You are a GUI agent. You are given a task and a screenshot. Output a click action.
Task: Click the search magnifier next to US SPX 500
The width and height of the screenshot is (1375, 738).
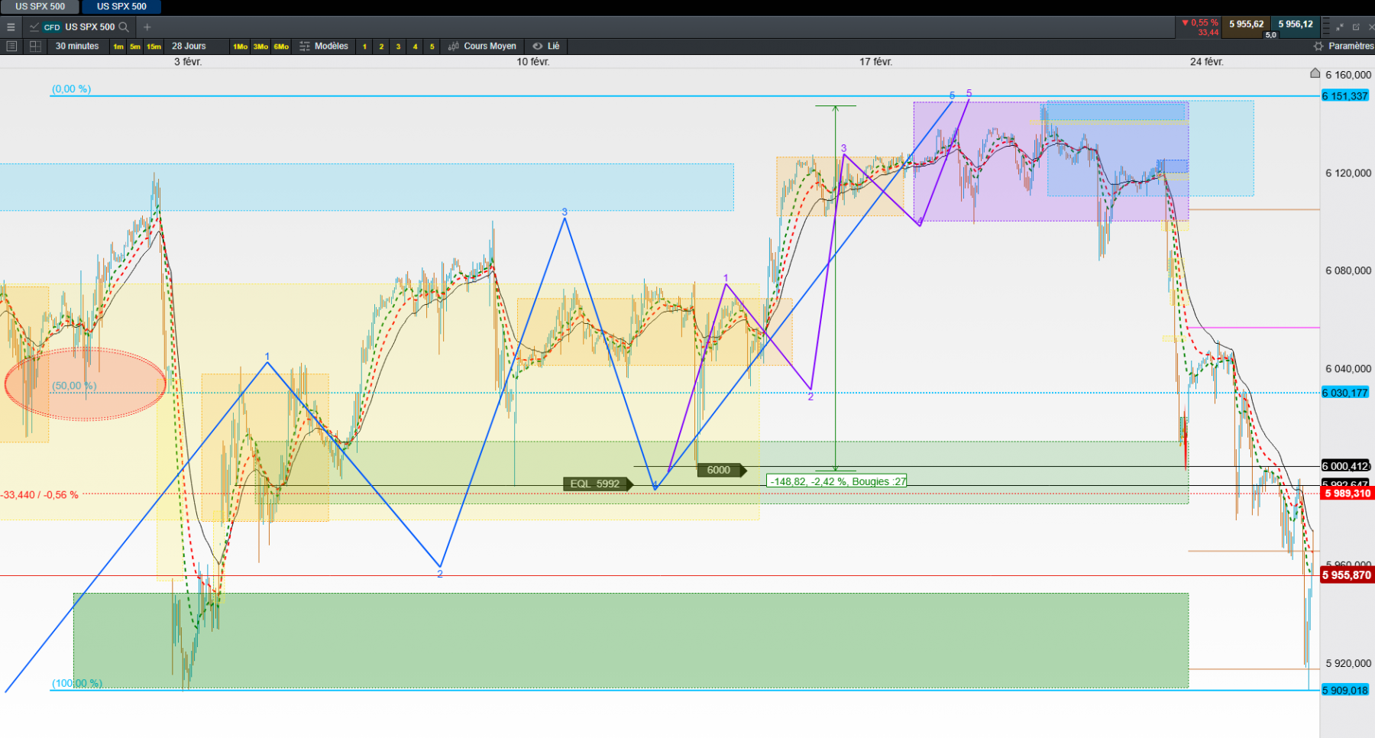pos(124,27)
